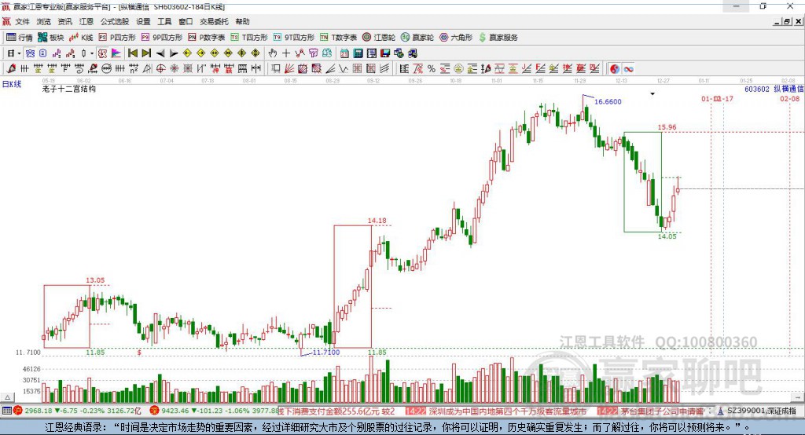
Task: Launch the 赢家轮 wheel tool
Action: [x=417, y=38]
